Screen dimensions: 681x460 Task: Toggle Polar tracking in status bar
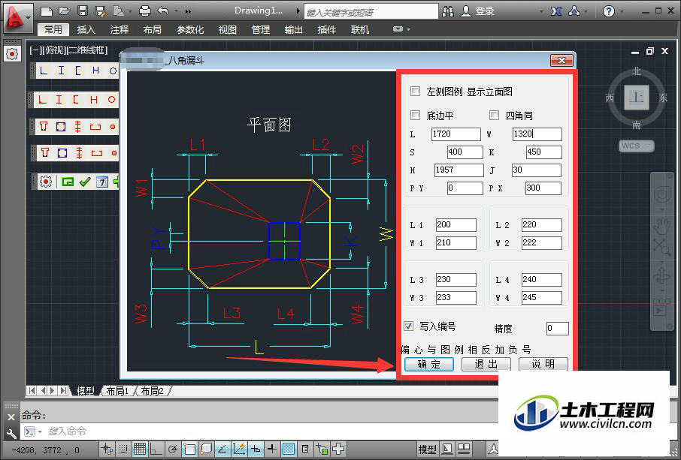click(172, 449)
